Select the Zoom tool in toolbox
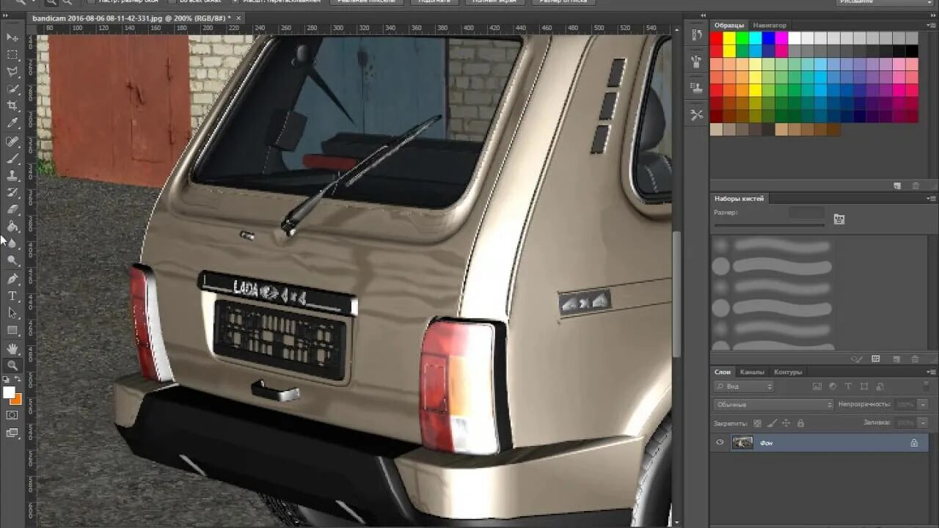Screen dimensions: 939x528 tap(12, 365)
